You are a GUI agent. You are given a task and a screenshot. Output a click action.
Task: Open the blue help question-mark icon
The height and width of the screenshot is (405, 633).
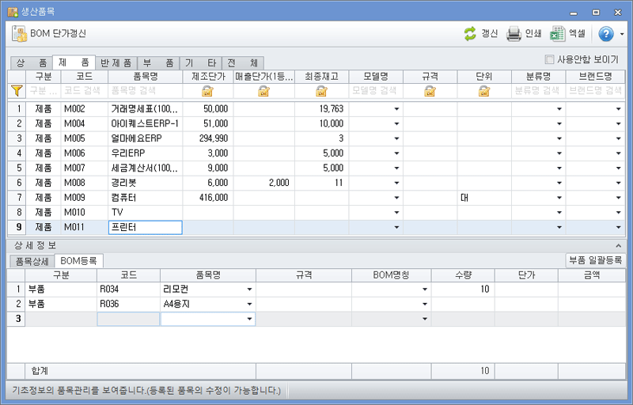point(606,34)
